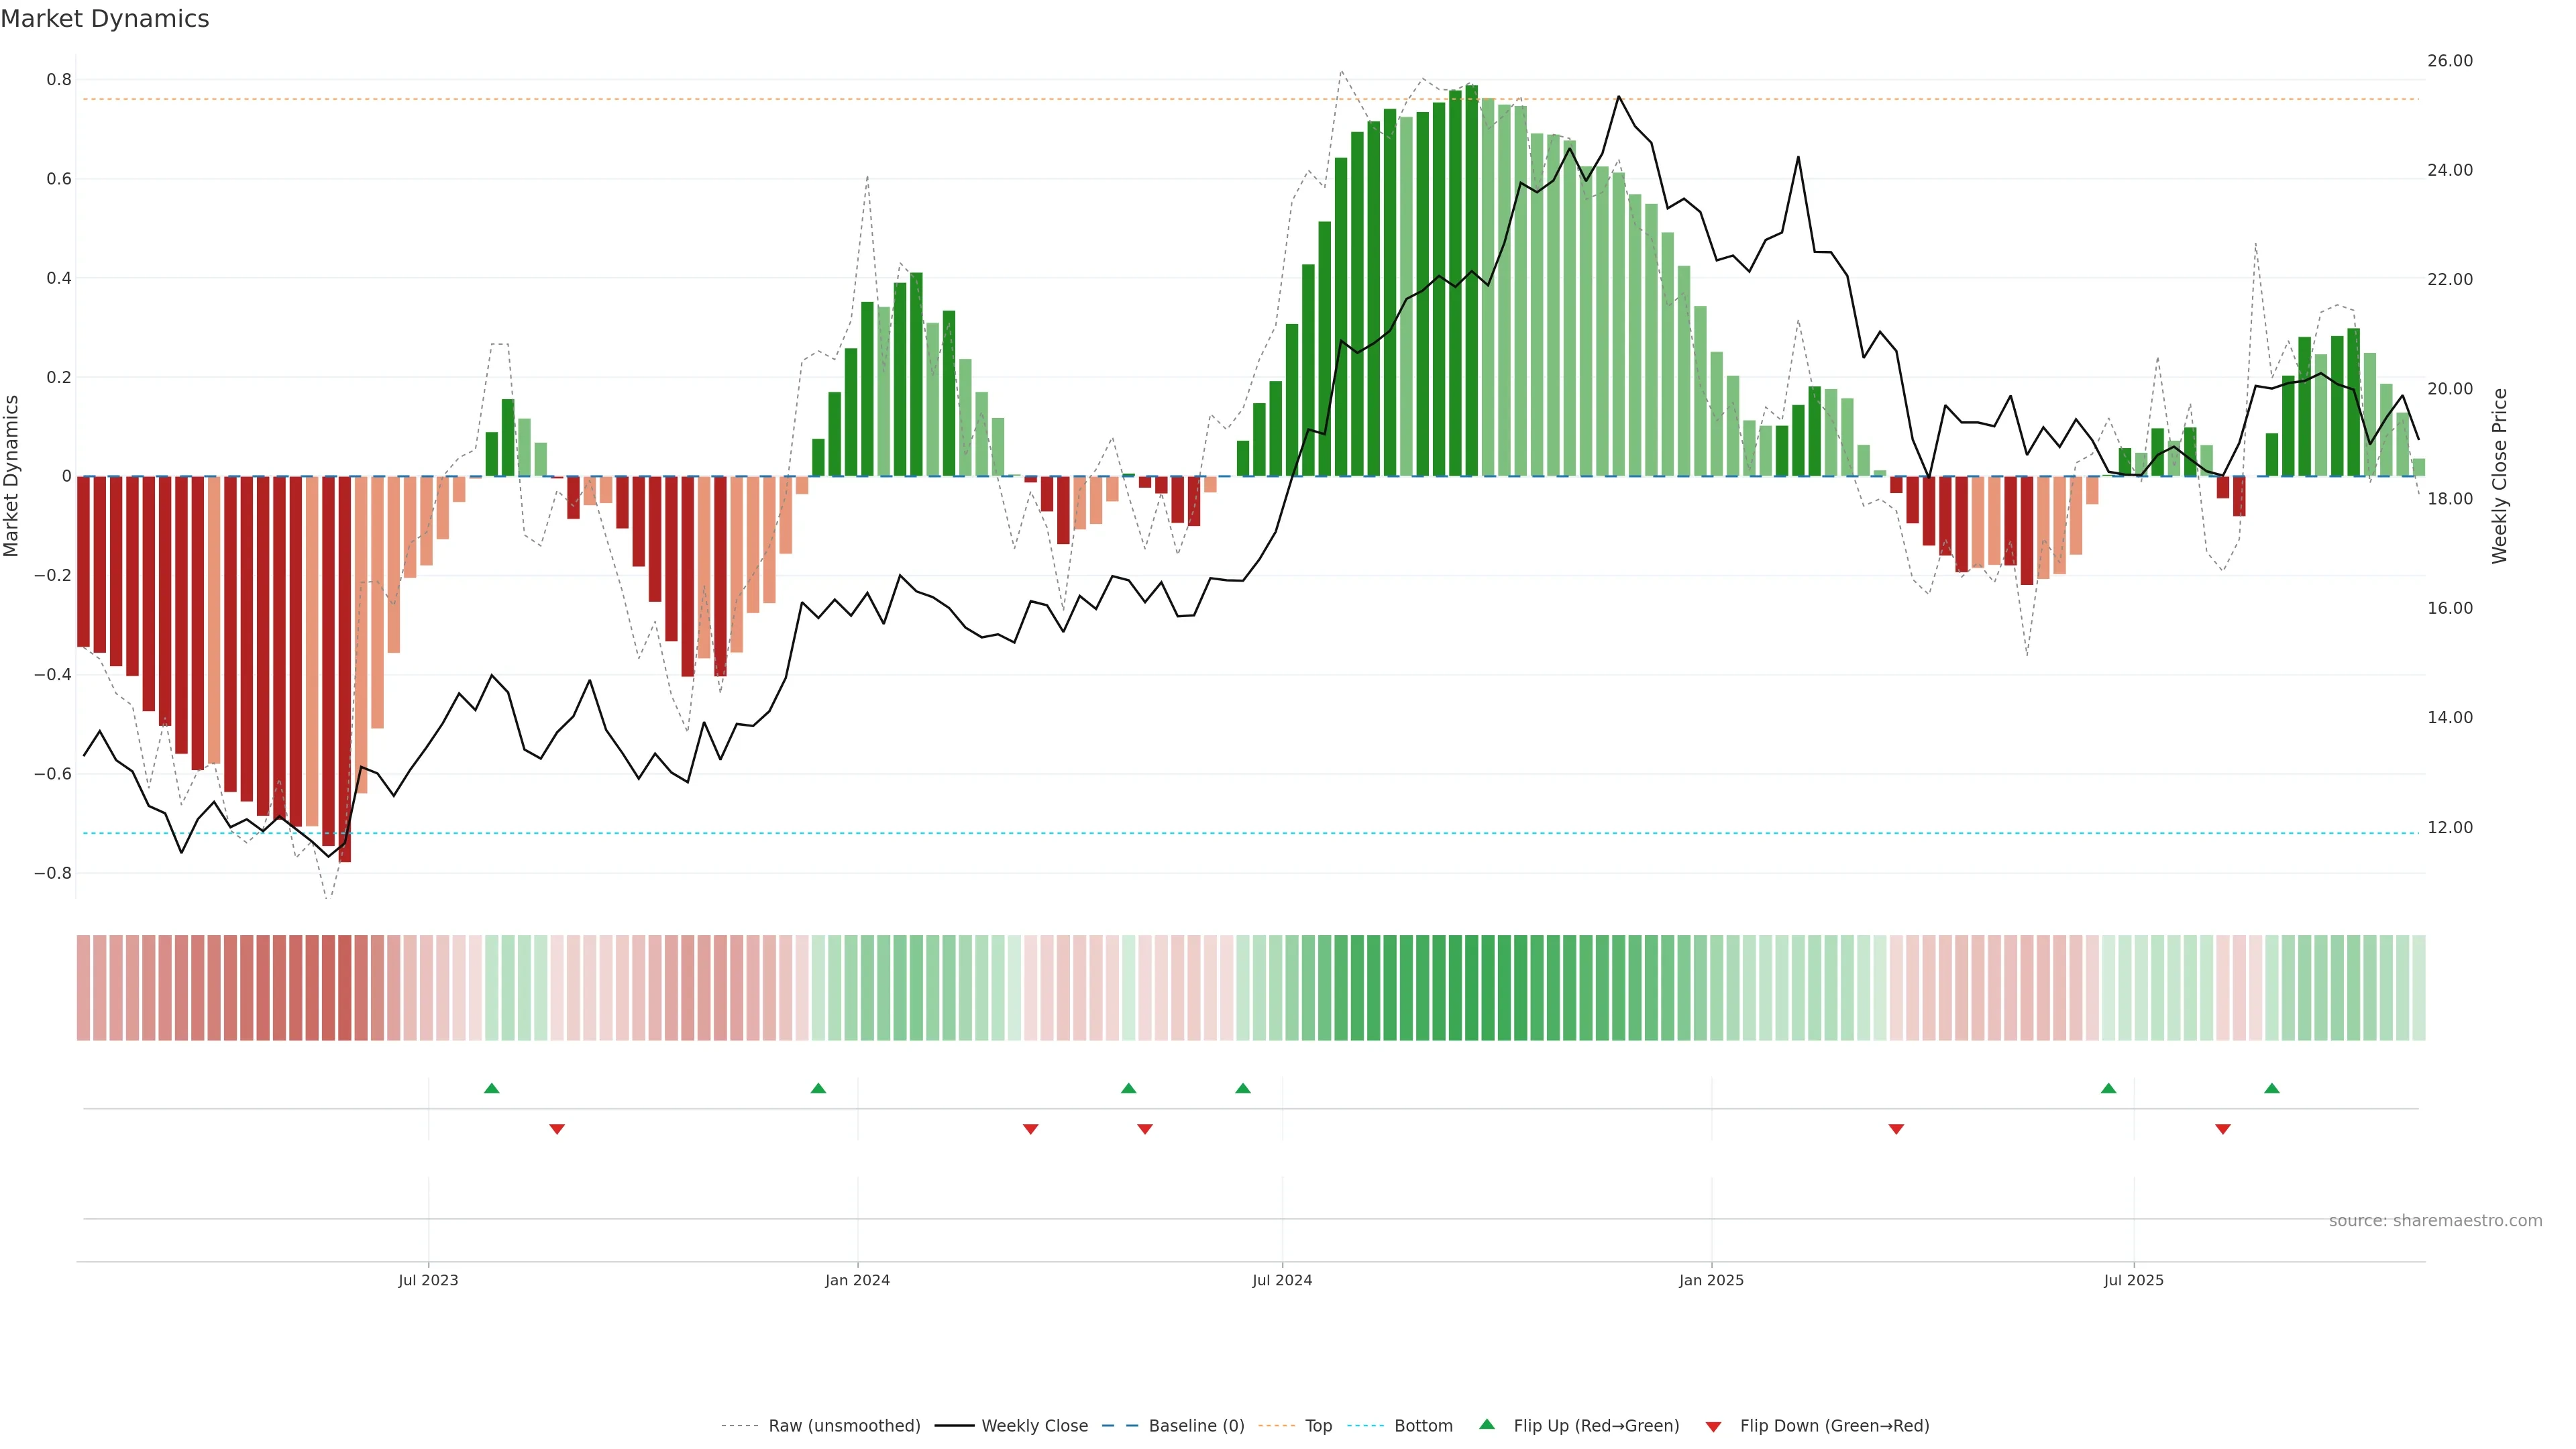Click the rightmost red flip-down triangle marker
This screenshot has height=1449, width=2576.
pyautogui.click(x=2223, y=1129)
